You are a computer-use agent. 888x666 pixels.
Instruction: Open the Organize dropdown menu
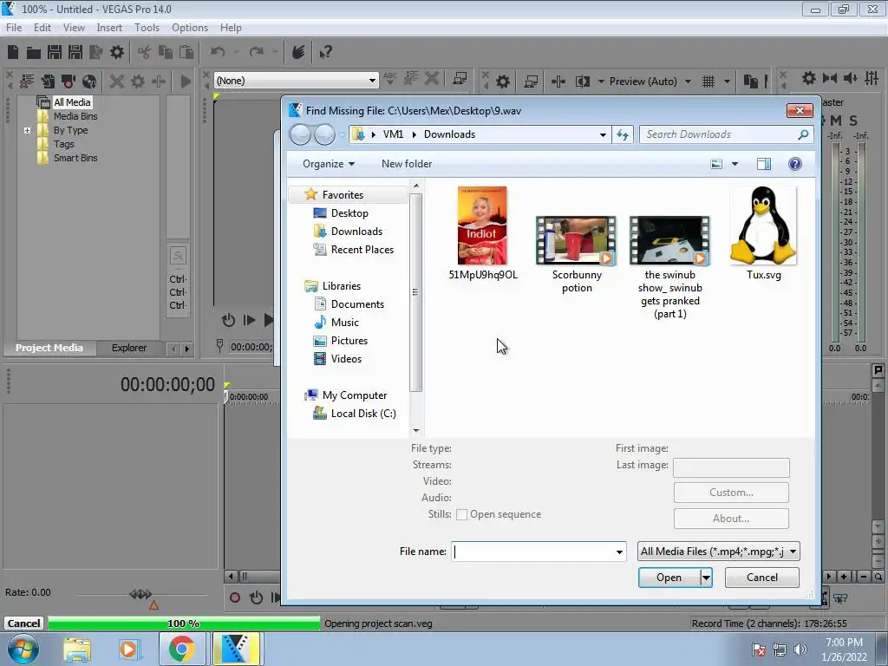pos(329,164)
